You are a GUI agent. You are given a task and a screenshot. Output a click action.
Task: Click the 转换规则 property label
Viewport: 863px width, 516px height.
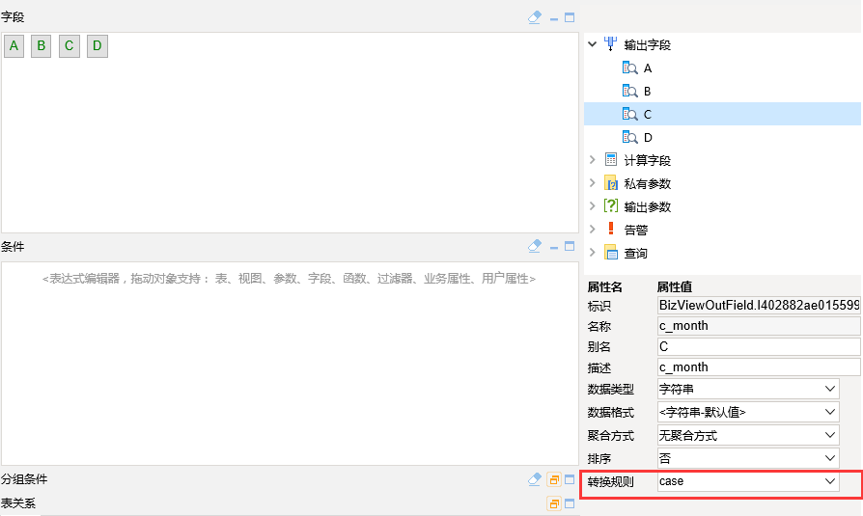point(610,482)
